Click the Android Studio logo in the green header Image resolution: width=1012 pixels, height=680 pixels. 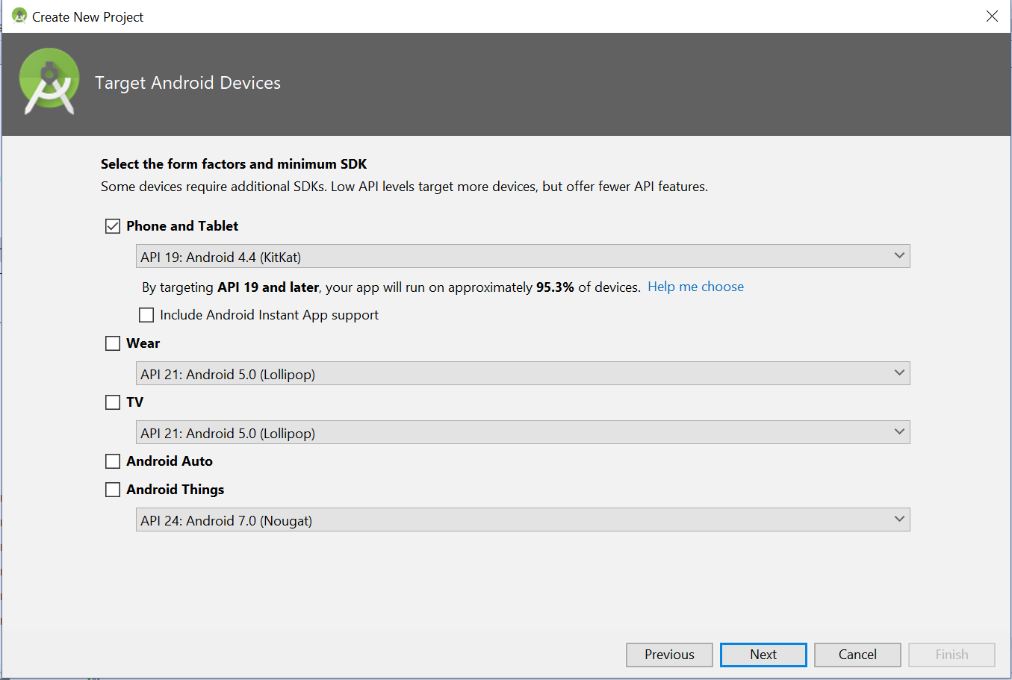48,82
